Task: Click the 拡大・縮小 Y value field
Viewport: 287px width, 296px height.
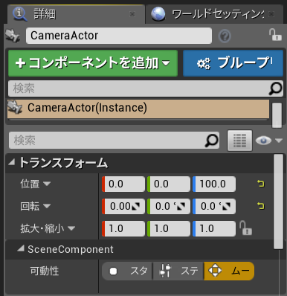Action: tap(169, 228)
